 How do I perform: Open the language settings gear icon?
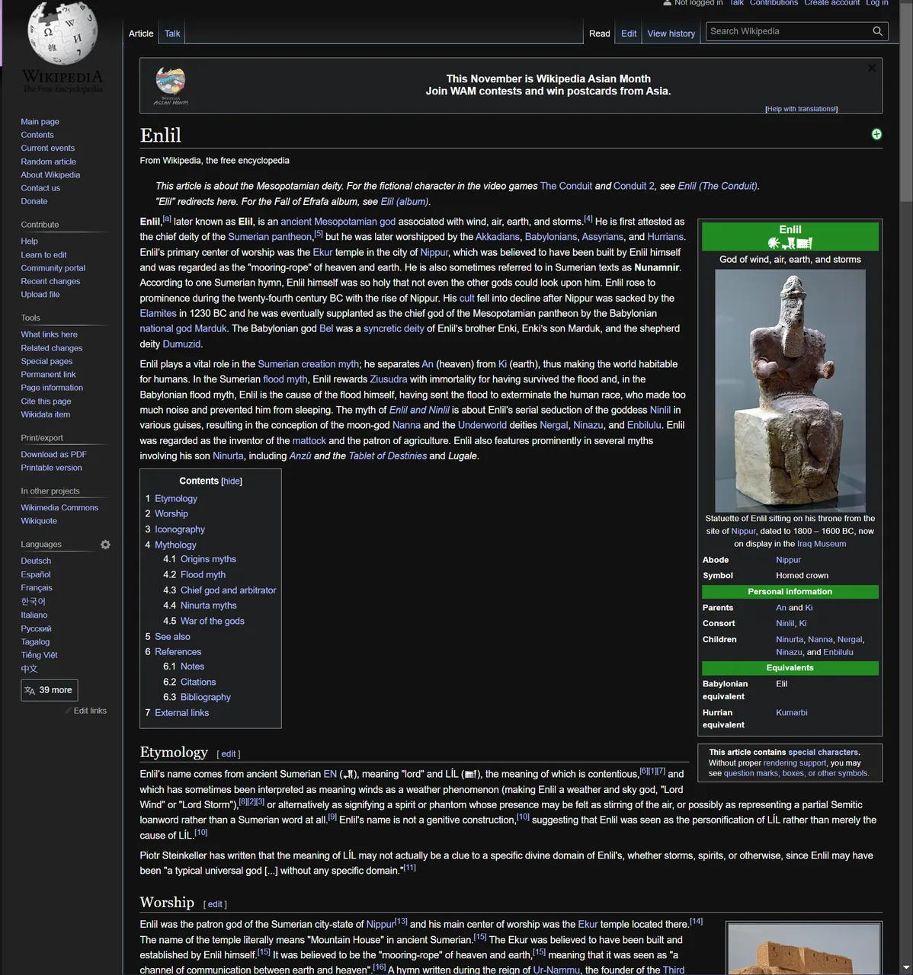[105, 545]
